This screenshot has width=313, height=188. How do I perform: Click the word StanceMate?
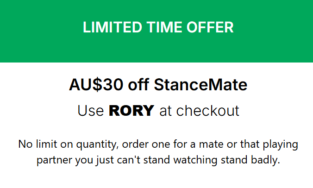coord(200,85)
